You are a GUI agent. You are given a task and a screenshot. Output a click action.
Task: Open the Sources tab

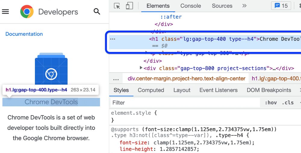click(222, 6)
